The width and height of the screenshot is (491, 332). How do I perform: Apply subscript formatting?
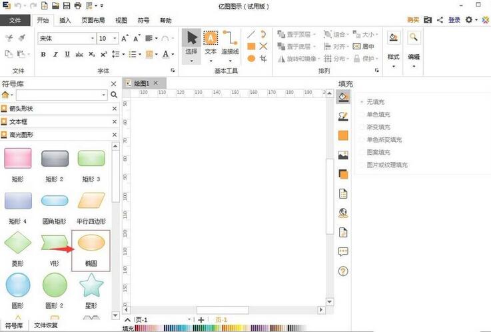[x=91, y=54]
